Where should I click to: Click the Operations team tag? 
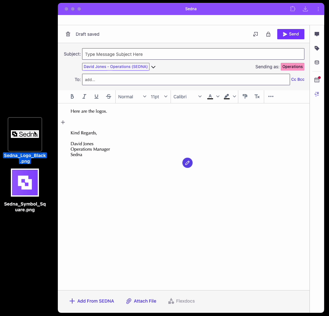[x=293, y=67]
